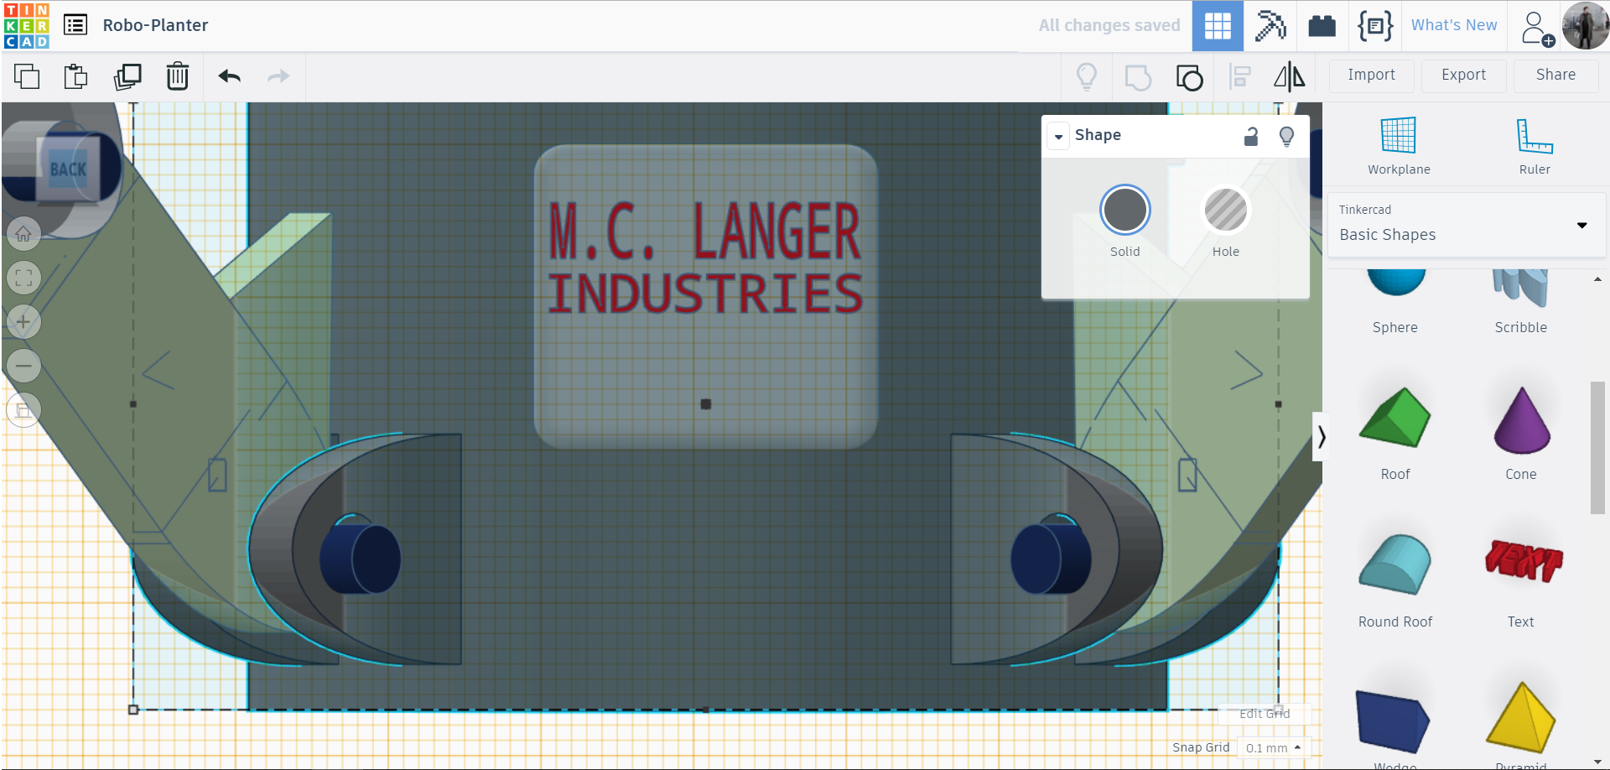Screen dimensions: 1610x770
Task: Click the Ungroup shapes icon
Action: [x=1189, y=77]
